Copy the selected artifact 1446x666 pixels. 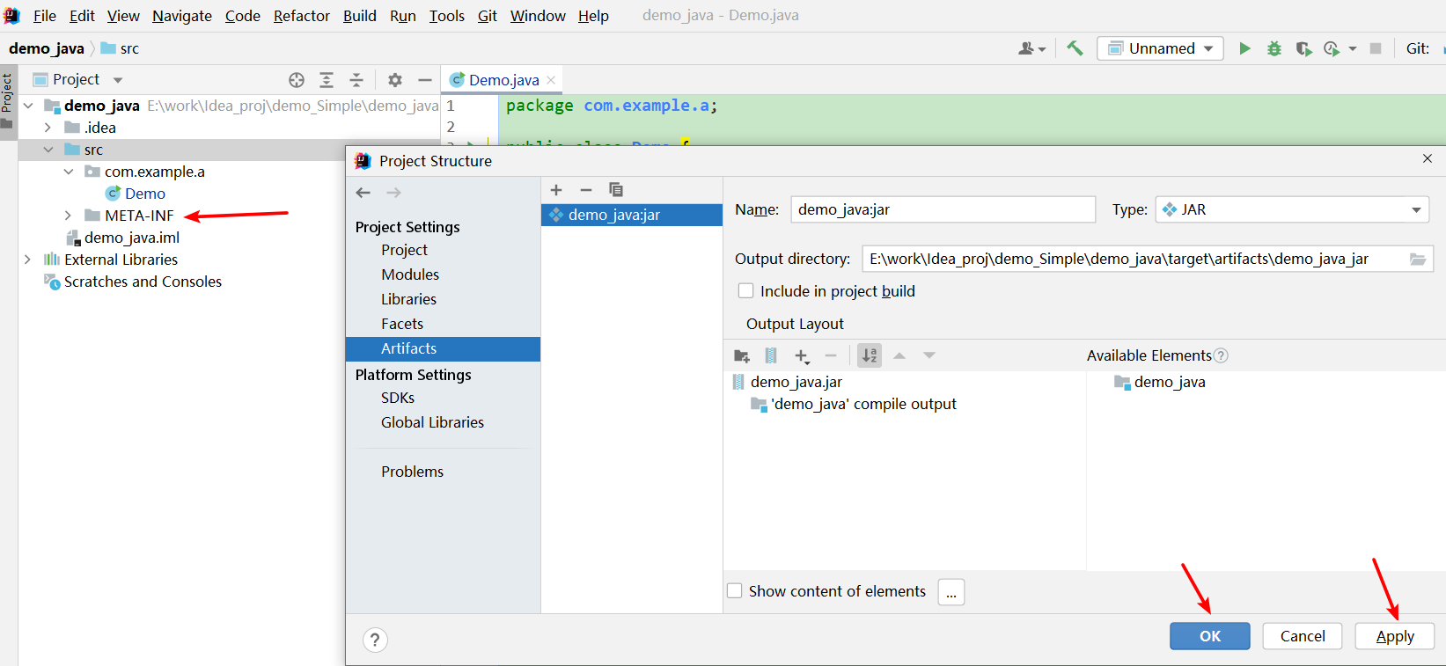coord(616,190)
